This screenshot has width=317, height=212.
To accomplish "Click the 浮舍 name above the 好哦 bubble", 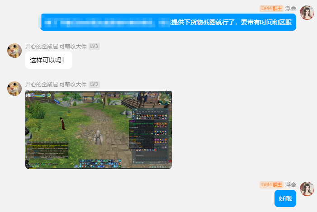I will 290,185.
